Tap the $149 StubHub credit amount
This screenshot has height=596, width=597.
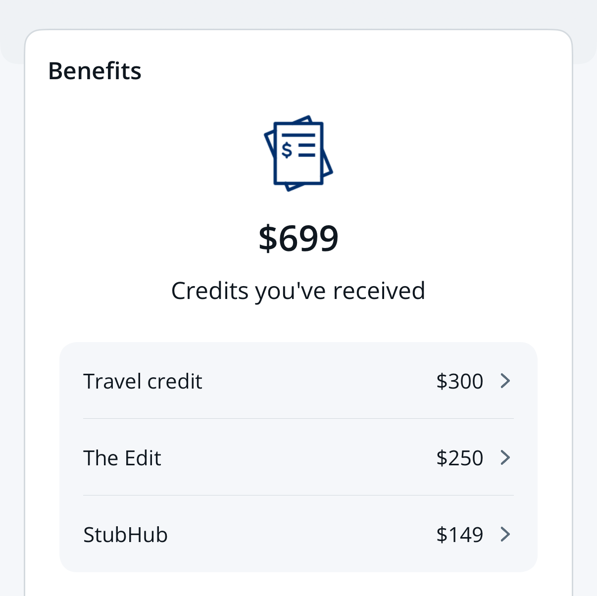[459, 535]
